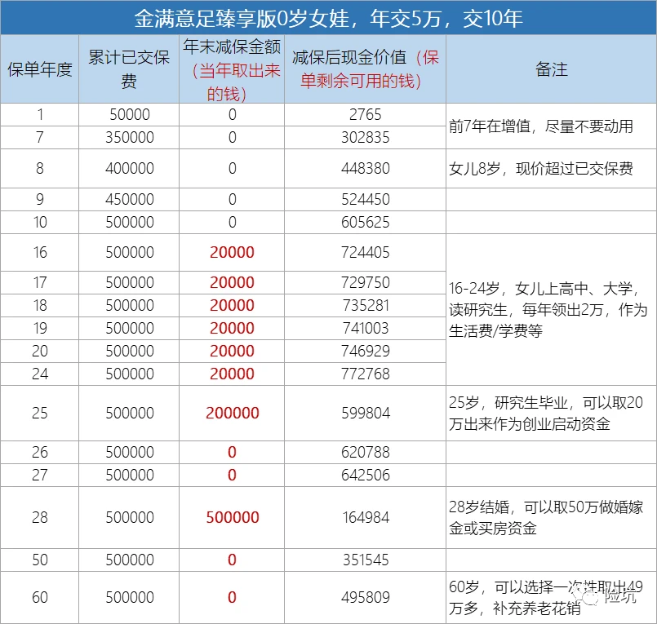Select policy year cell '25'
The width and height of the screenshot is (657, 624).
click(40, 413)
